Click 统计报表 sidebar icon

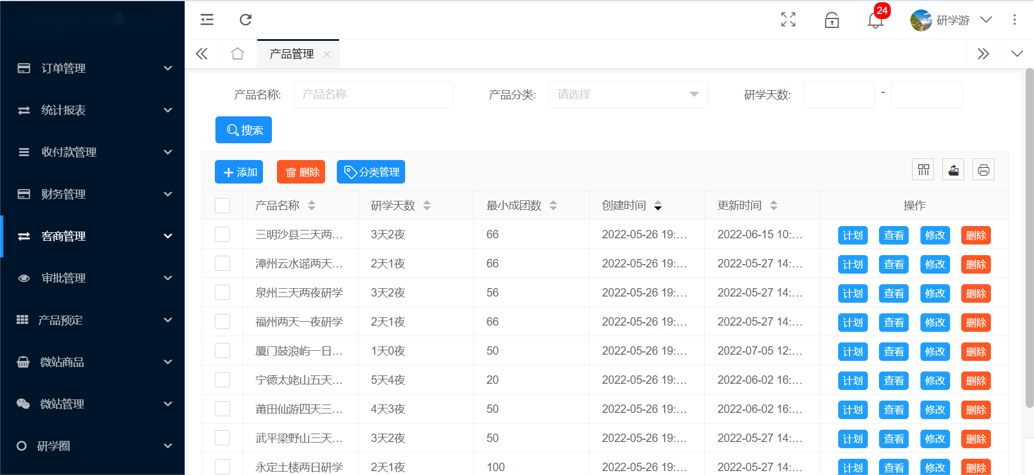click(23, 110)
